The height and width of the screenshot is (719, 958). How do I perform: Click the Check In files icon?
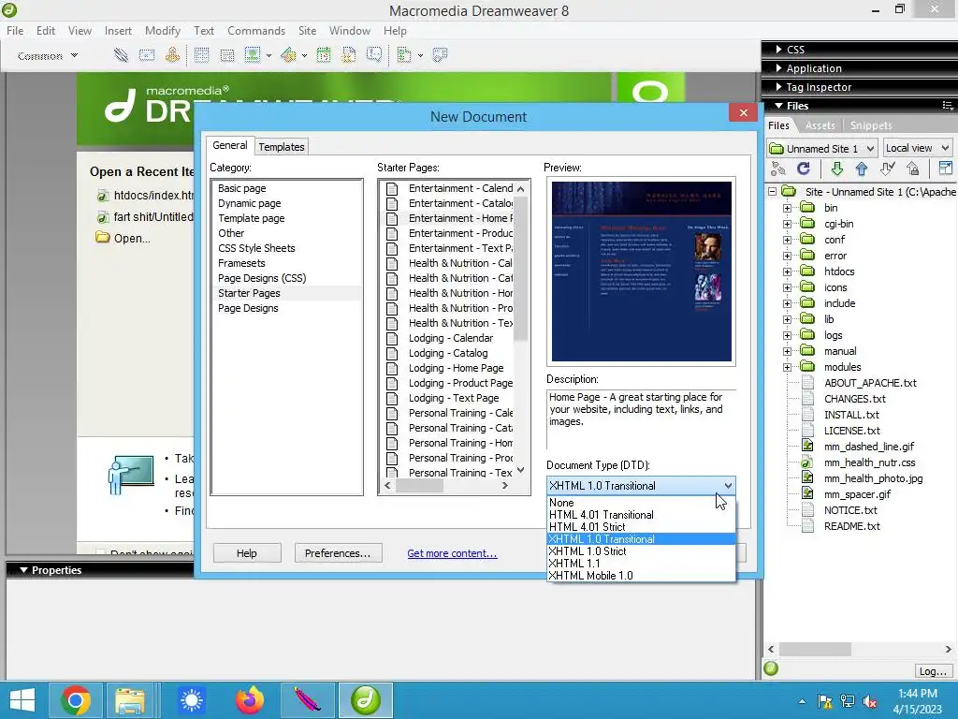click(x=913, y=169)
